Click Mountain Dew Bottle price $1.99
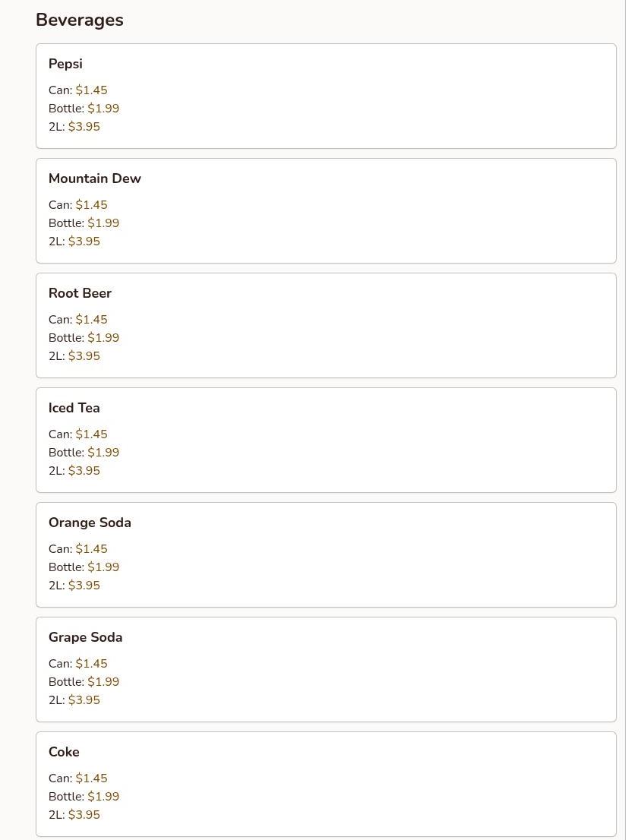 103,223
